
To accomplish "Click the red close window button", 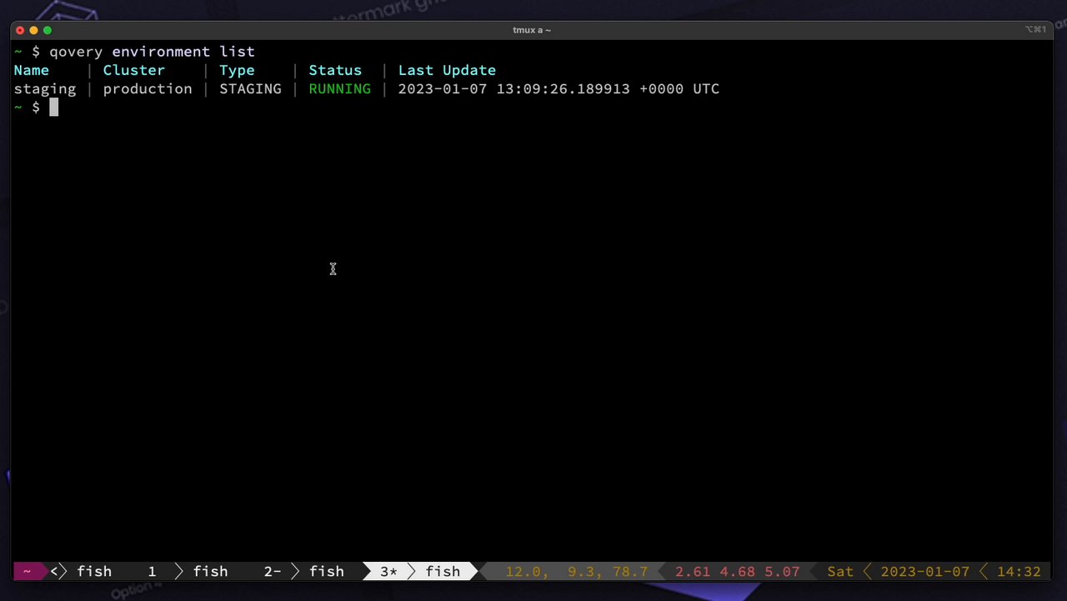I will 20,30.
